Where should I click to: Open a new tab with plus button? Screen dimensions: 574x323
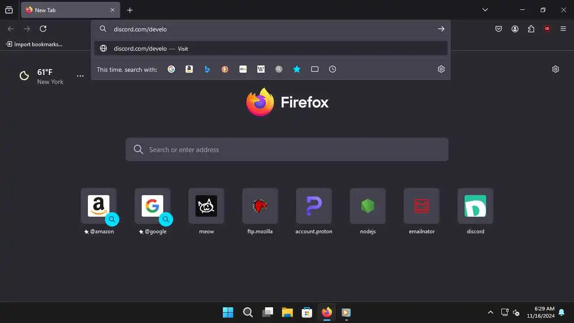click(x=130, y=10)
